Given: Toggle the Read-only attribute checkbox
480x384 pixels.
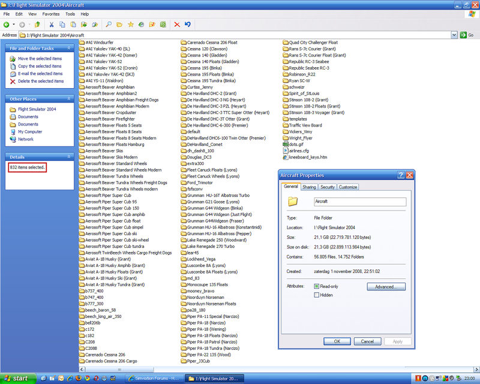Looking at the screenshot, I should pyautogui.click(x=317, y=286).
